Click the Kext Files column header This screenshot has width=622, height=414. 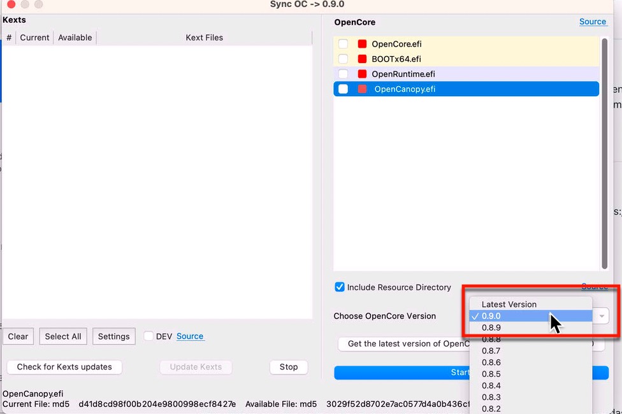pos(205,38)
